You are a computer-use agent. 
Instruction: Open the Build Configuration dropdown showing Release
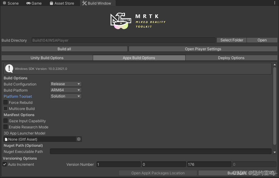coord(66,84)
